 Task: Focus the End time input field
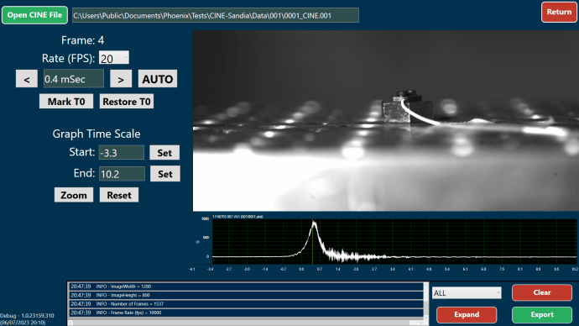click(x=122, y=174)
